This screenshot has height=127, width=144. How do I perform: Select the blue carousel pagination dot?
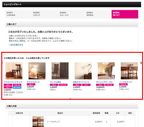[70, 99]
